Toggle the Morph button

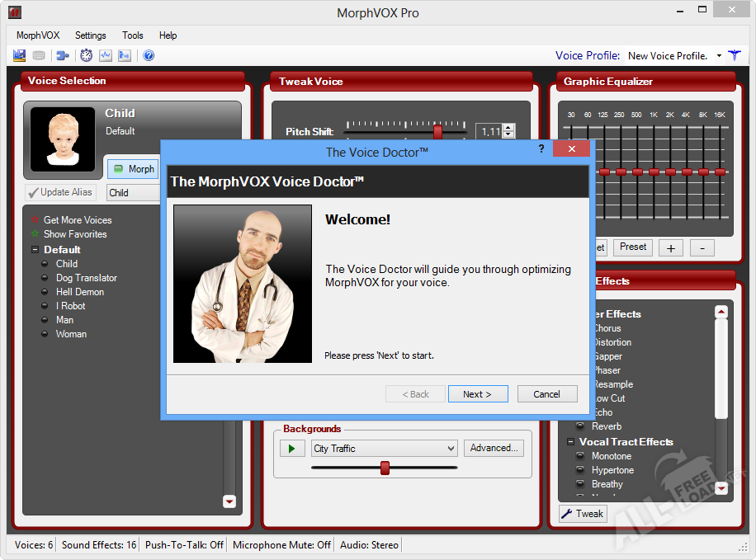coord(133,168)
